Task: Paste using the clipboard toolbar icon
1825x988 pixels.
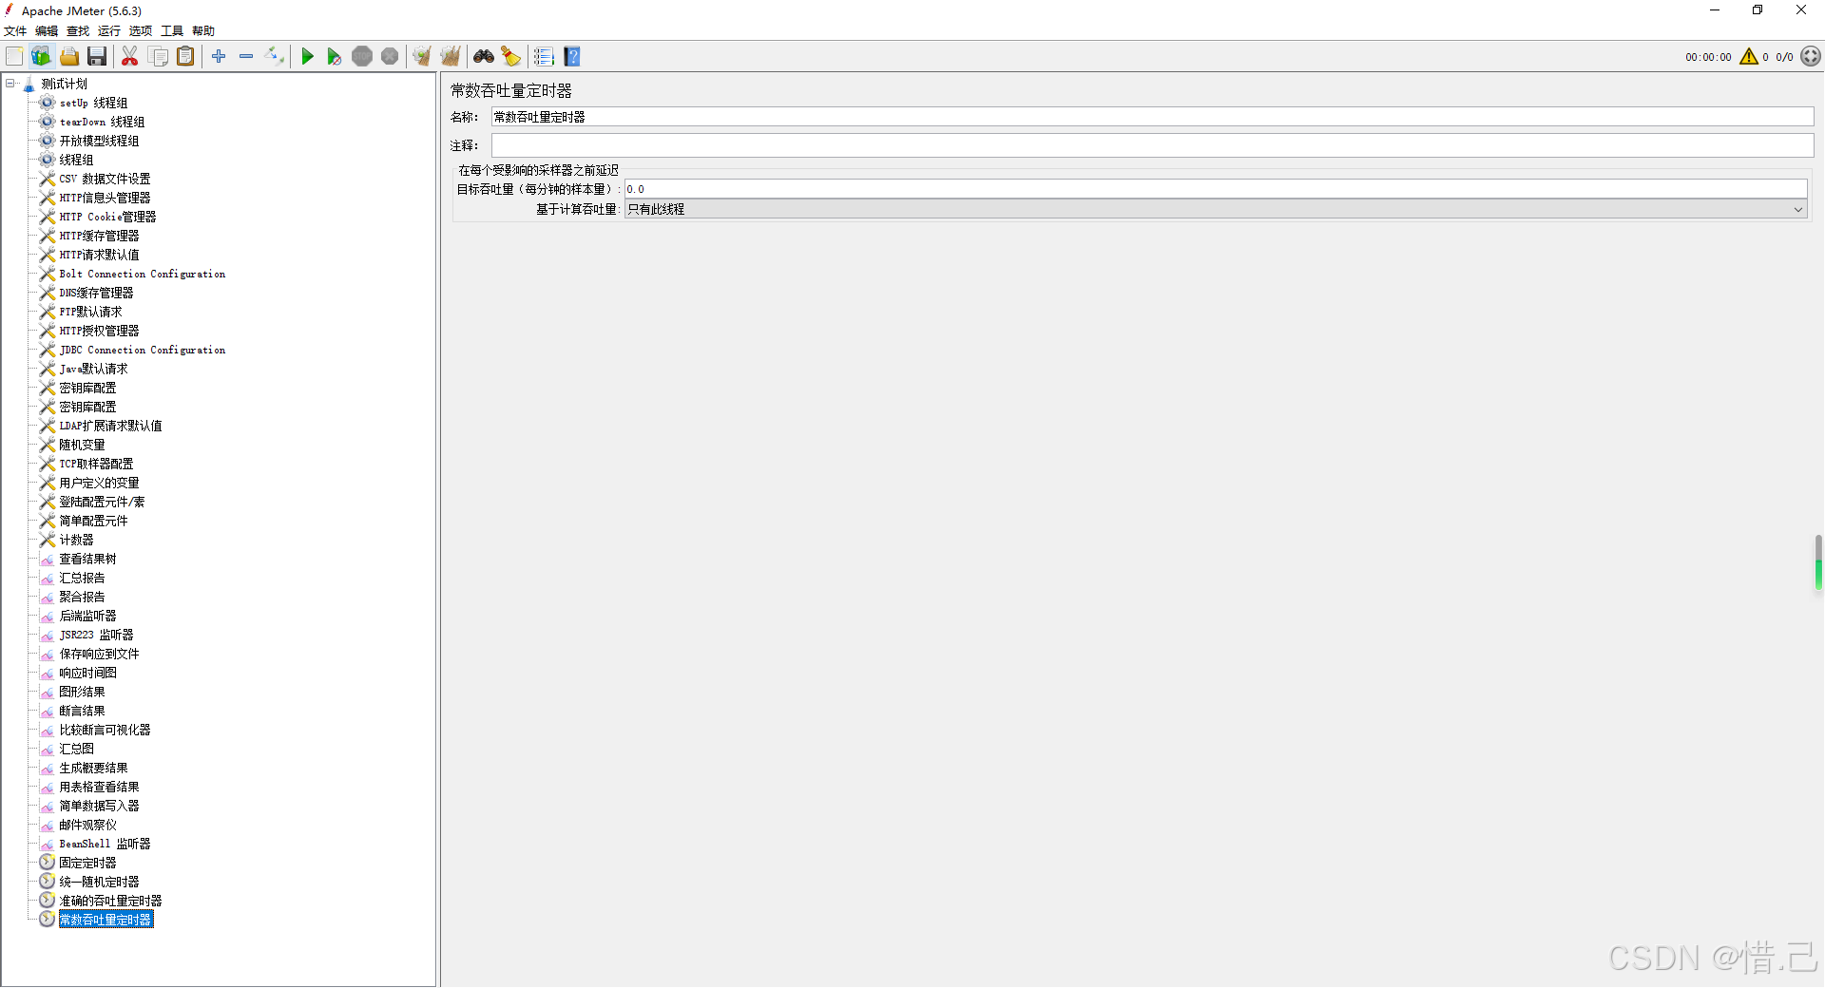Action: (186, 57)
